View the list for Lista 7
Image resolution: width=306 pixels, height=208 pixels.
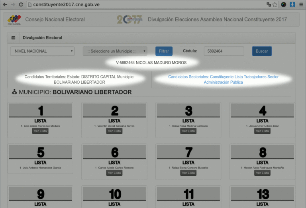[x=188, y=173]
